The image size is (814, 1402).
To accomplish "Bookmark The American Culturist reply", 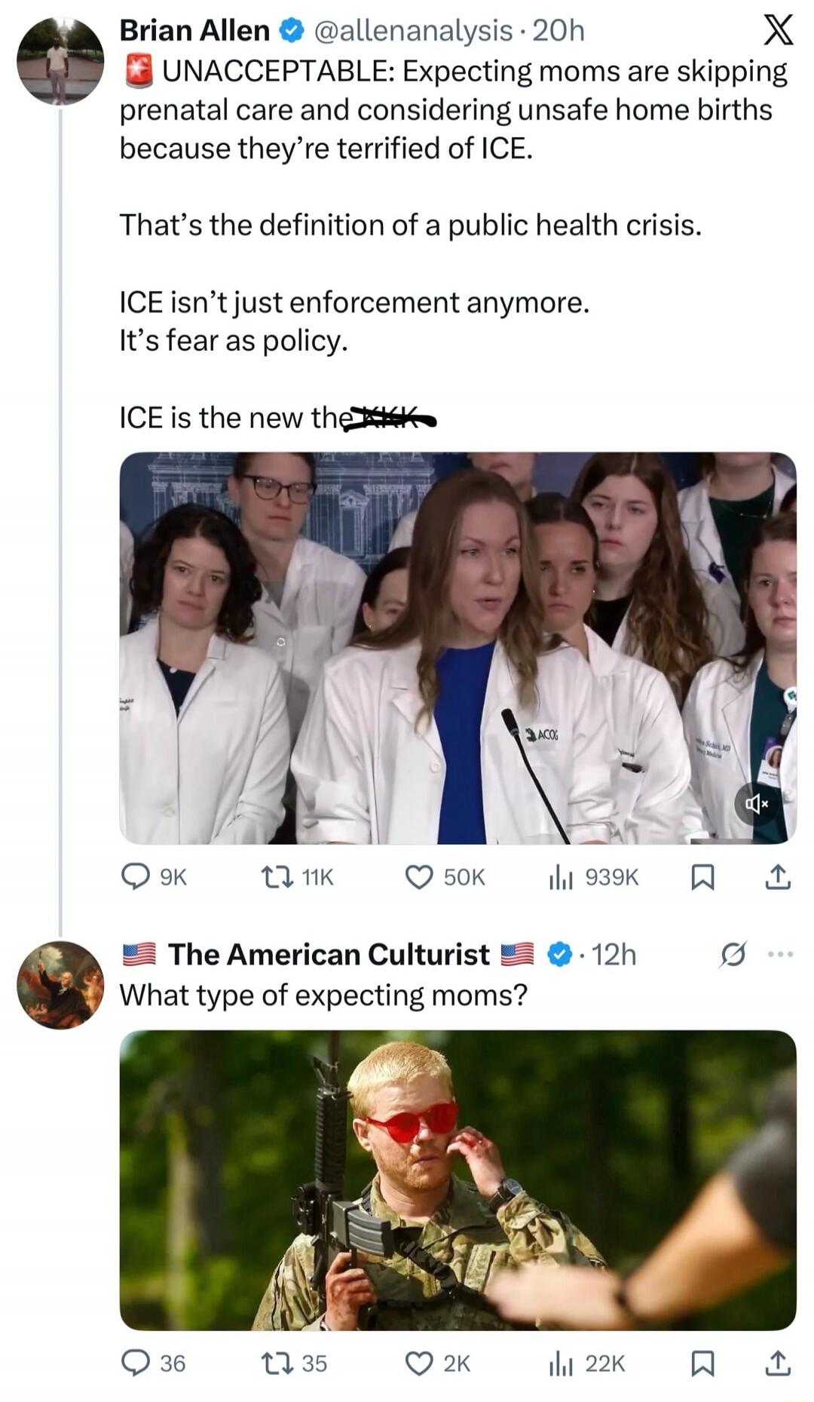I will [702, 1364].
